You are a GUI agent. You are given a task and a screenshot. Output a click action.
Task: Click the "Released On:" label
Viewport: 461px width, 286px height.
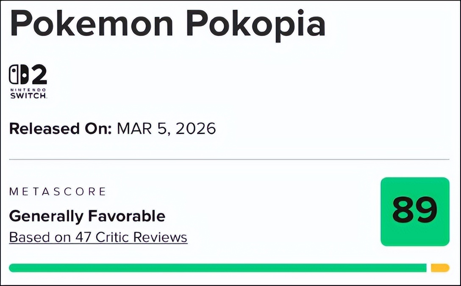60,128
